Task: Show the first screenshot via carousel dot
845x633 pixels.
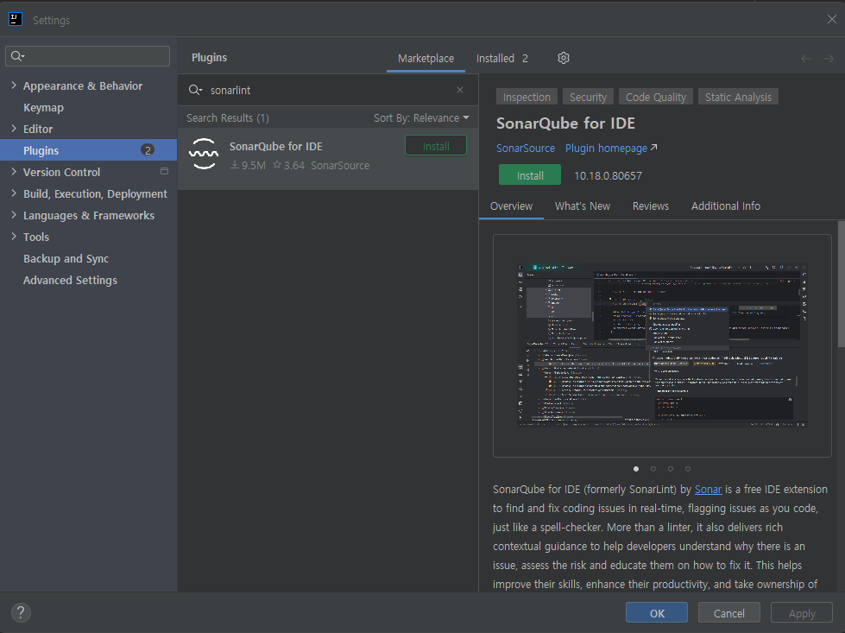Action: coord(636,469)
